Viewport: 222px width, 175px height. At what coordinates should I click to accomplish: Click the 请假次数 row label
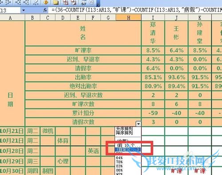click(x=83, y=122)
